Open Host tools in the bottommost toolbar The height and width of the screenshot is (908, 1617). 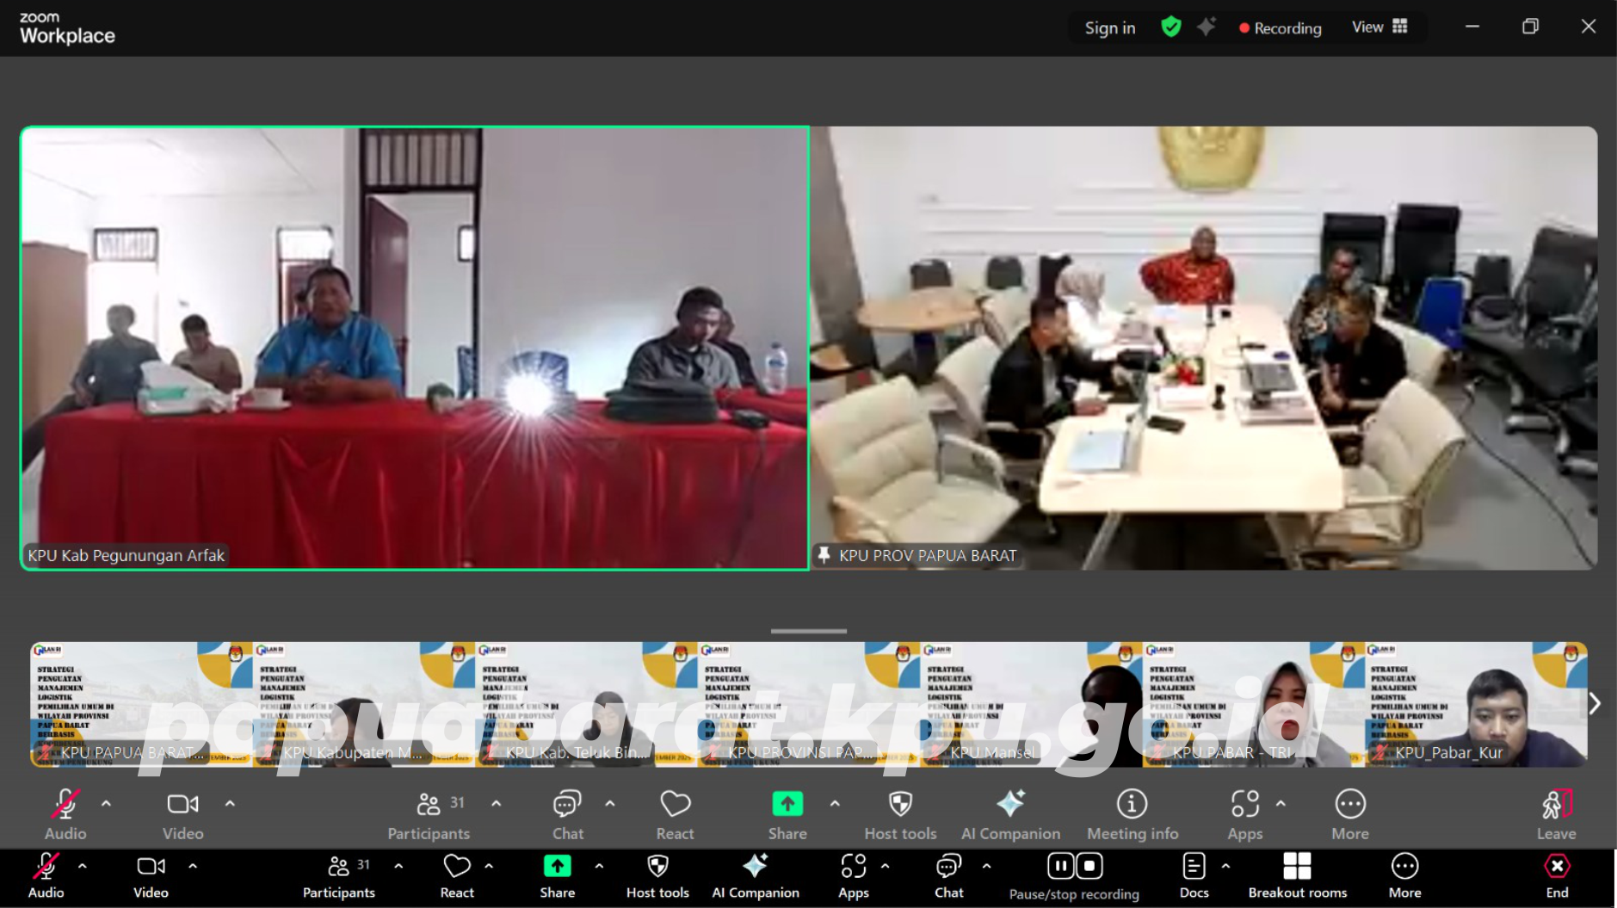click(657, 867)
